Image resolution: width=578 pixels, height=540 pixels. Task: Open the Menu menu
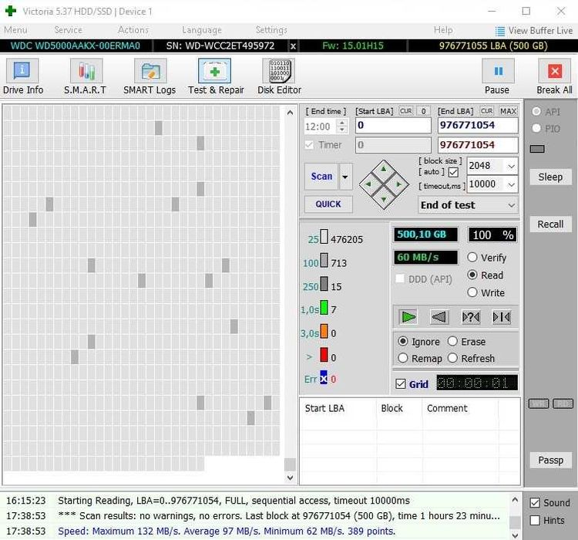click(x=15, y=30)
